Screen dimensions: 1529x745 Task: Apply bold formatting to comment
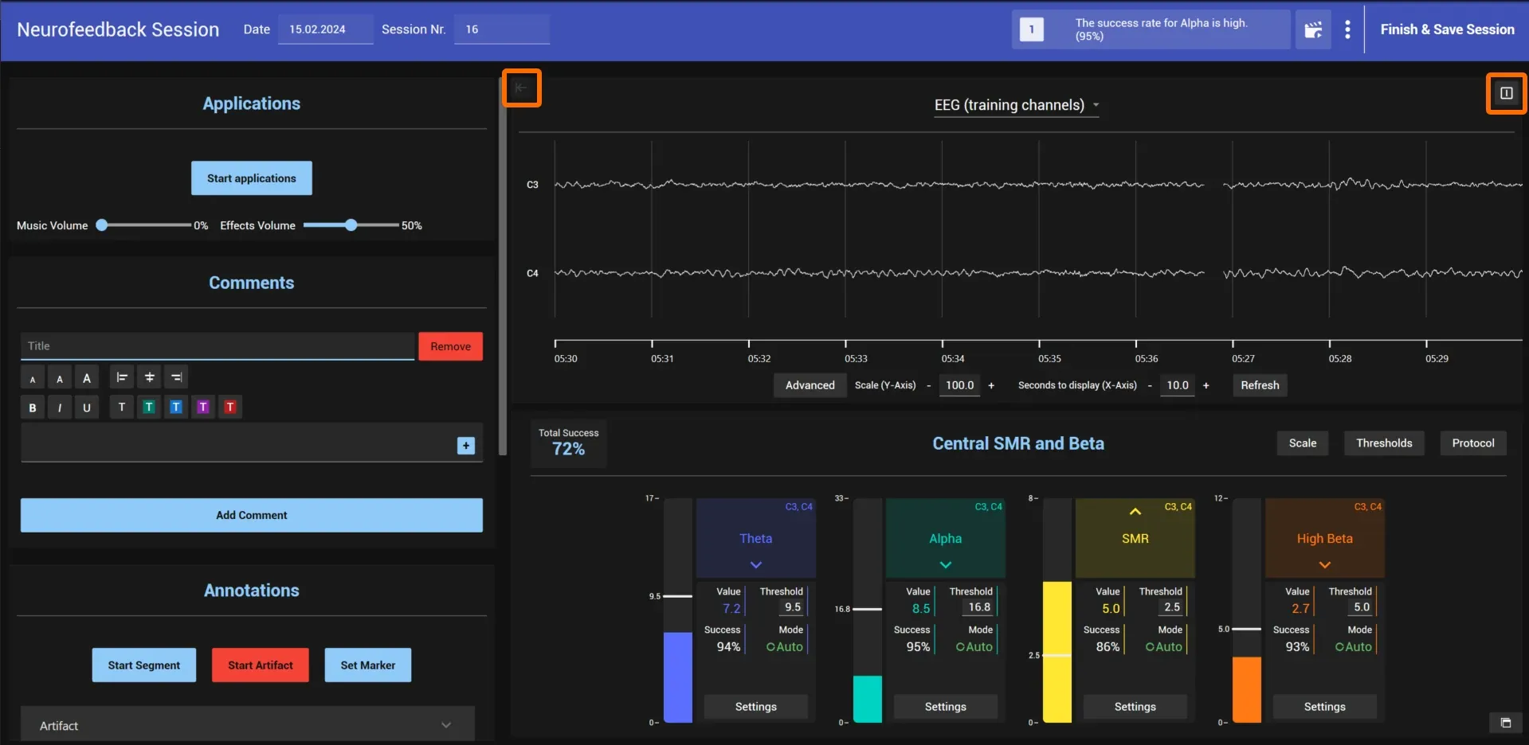pos(33,408)
